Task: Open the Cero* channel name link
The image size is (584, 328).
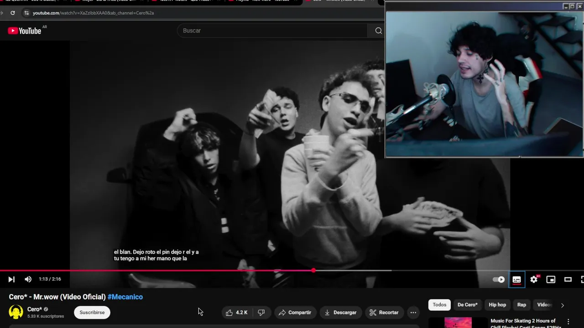Action: [x=35, y=309]
